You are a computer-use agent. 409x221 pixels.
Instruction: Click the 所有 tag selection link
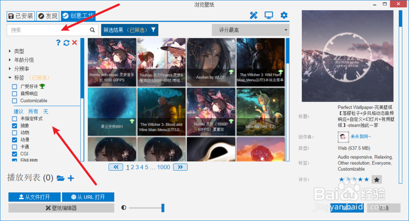(x=33, y=112)
